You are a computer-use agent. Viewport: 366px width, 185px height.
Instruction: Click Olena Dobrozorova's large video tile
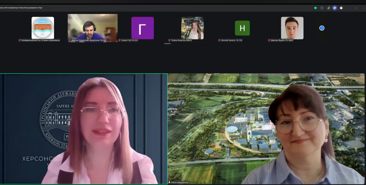(x=266, y=129)
